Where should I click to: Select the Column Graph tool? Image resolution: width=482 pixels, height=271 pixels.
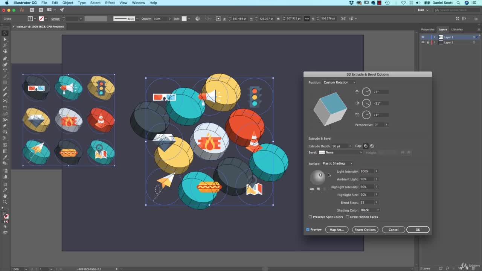point(5,177)
